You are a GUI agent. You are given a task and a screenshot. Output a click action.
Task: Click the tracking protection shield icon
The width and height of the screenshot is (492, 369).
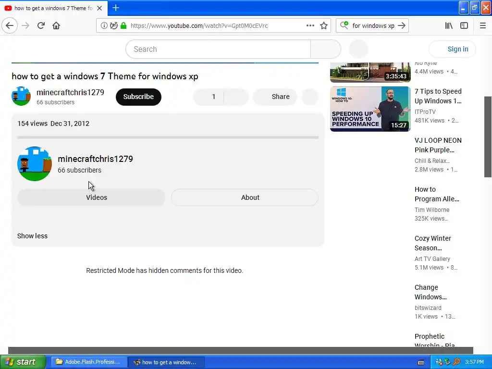(x=113, y=26)
